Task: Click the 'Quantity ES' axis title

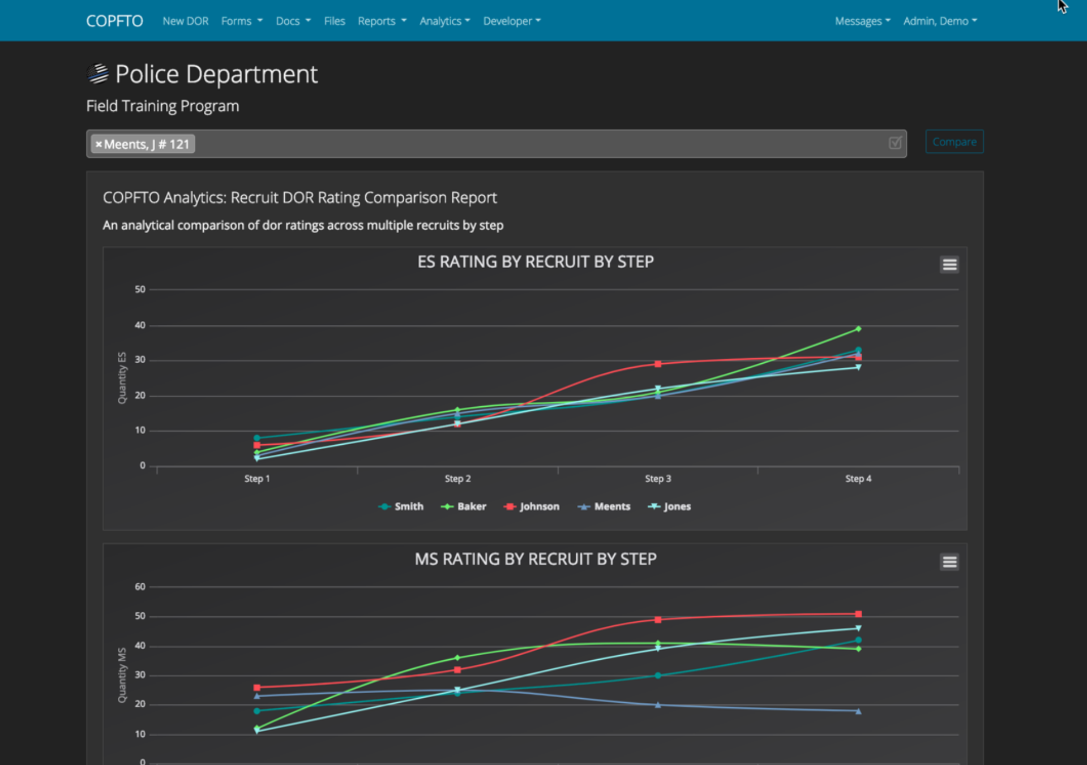Action: tap(122, 378)
